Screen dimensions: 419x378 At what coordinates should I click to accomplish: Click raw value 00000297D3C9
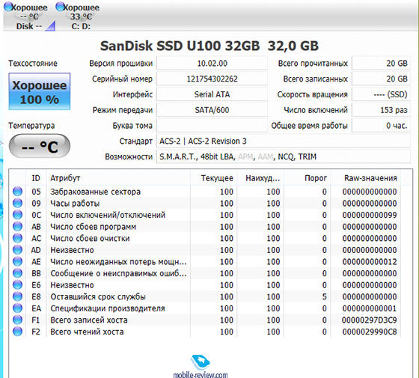point(370,320)
